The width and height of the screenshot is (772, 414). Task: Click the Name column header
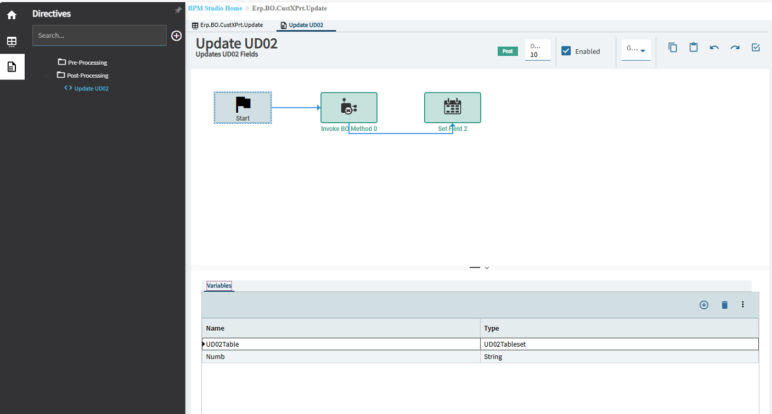(x=341, y=328)
